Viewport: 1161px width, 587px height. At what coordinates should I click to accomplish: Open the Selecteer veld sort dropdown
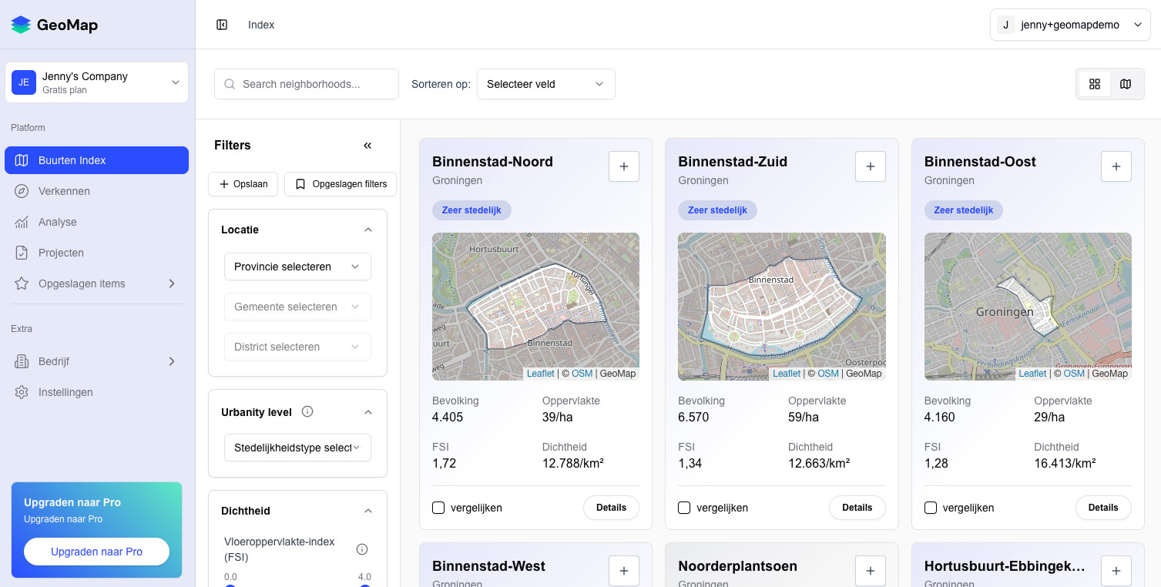pyautogui.click(x=545, y=83)
